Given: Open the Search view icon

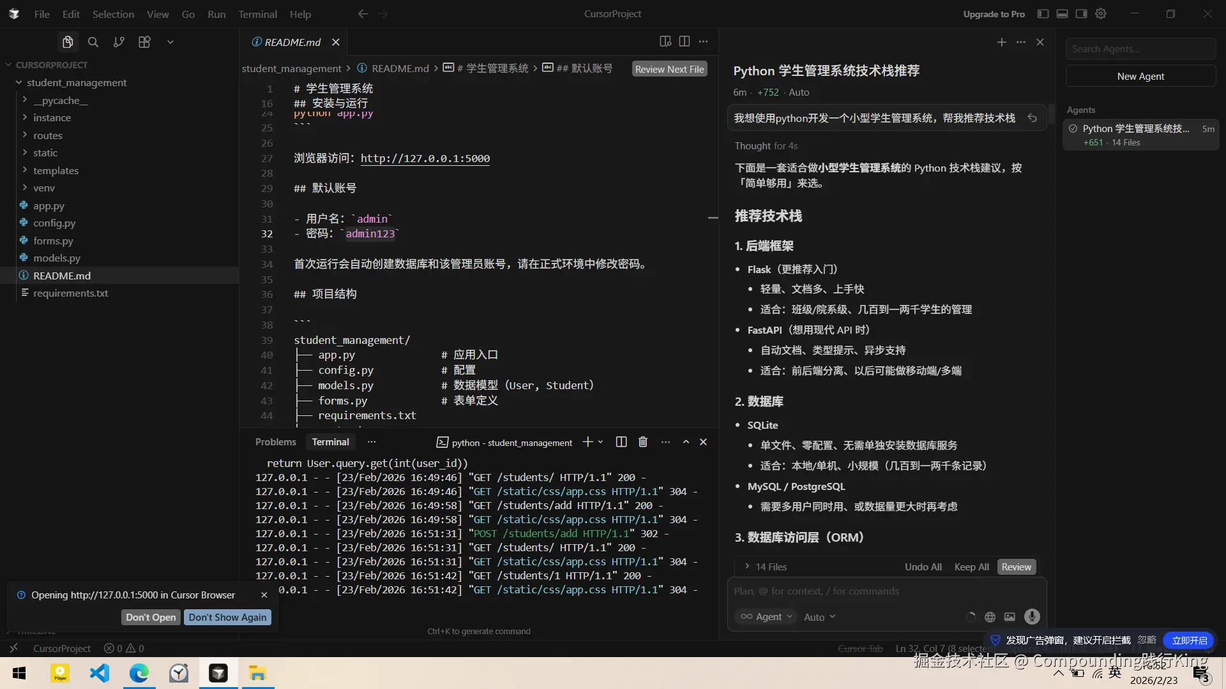Looking at the screenshot, I should point(93,42).
